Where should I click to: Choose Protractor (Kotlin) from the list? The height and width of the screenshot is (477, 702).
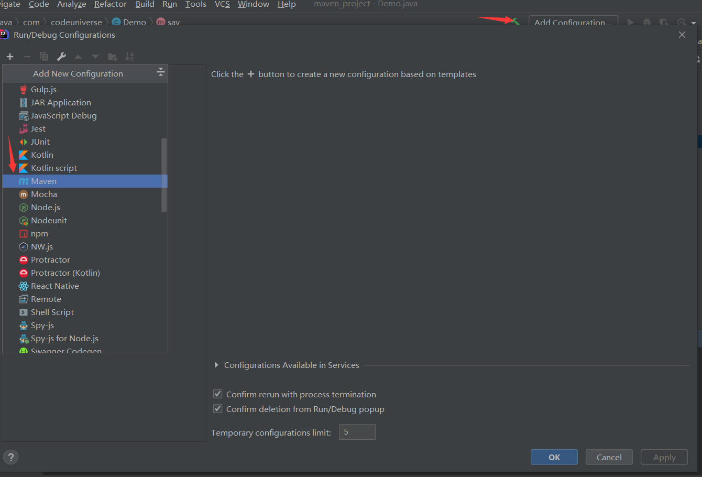pyautogui.click(x=85, y=273)
